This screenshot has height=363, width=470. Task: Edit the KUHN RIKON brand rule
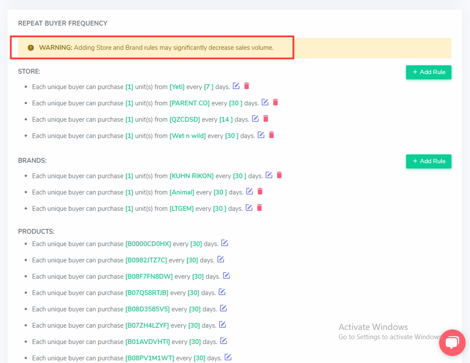pyautogui.click(x=269, y=175)
